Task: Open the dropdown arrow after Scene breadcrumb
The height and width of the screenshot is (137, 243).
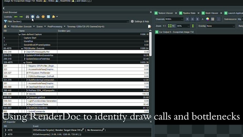Action: (x=45, y=26)
